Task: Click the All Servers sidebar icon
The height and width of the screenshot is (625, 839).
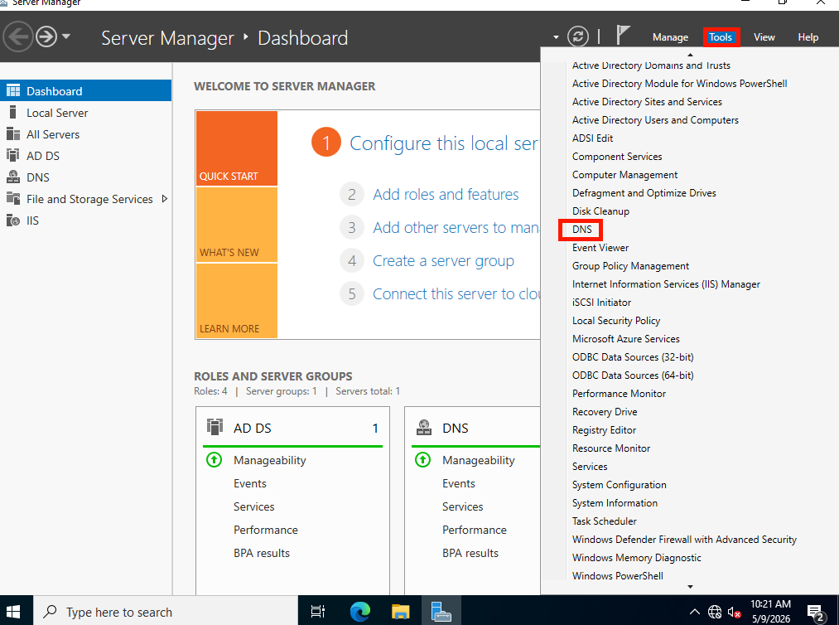Action: click(x=13, y=134)
